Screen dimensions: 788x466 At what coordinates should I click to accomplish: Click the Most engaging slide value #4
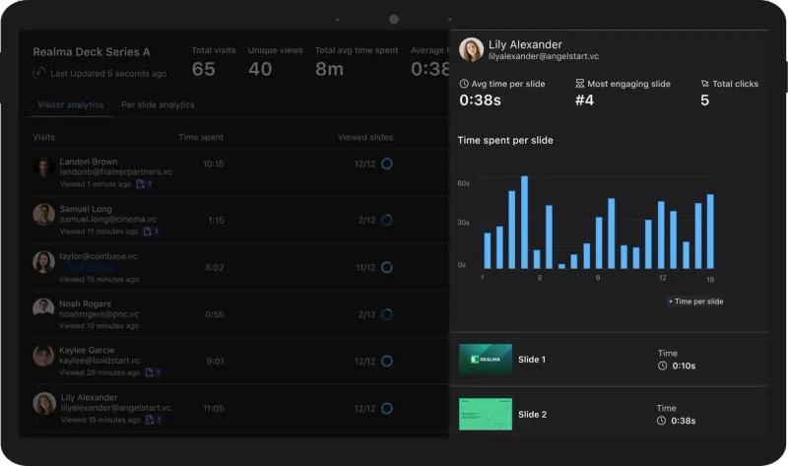tap(584, 100)
